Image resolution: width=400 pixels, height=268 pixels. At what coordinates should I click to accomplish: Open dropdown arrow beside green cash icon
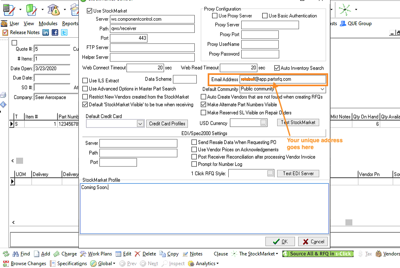click(x=42, y=10)
